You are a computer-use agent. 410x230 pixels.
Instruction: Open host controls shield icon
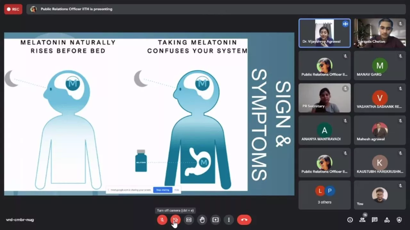point(399,220)
